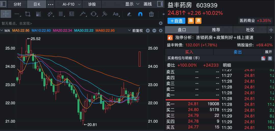
Task: Select the fan lines drawing tool
Action: 38,14
